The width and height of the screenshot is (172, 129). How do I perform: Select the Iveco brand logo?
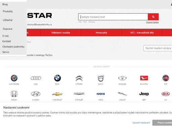point(101,94)
